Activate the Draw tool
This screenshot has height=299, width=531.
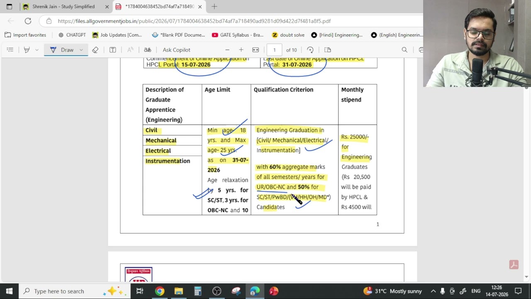pos(62,50)
